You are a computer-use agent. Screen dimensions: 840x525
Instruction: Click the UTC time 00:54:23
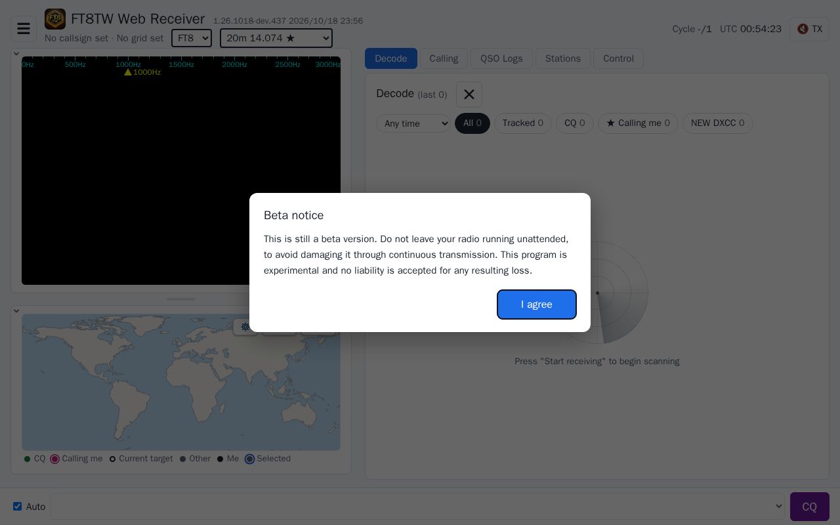click(761, 29)
